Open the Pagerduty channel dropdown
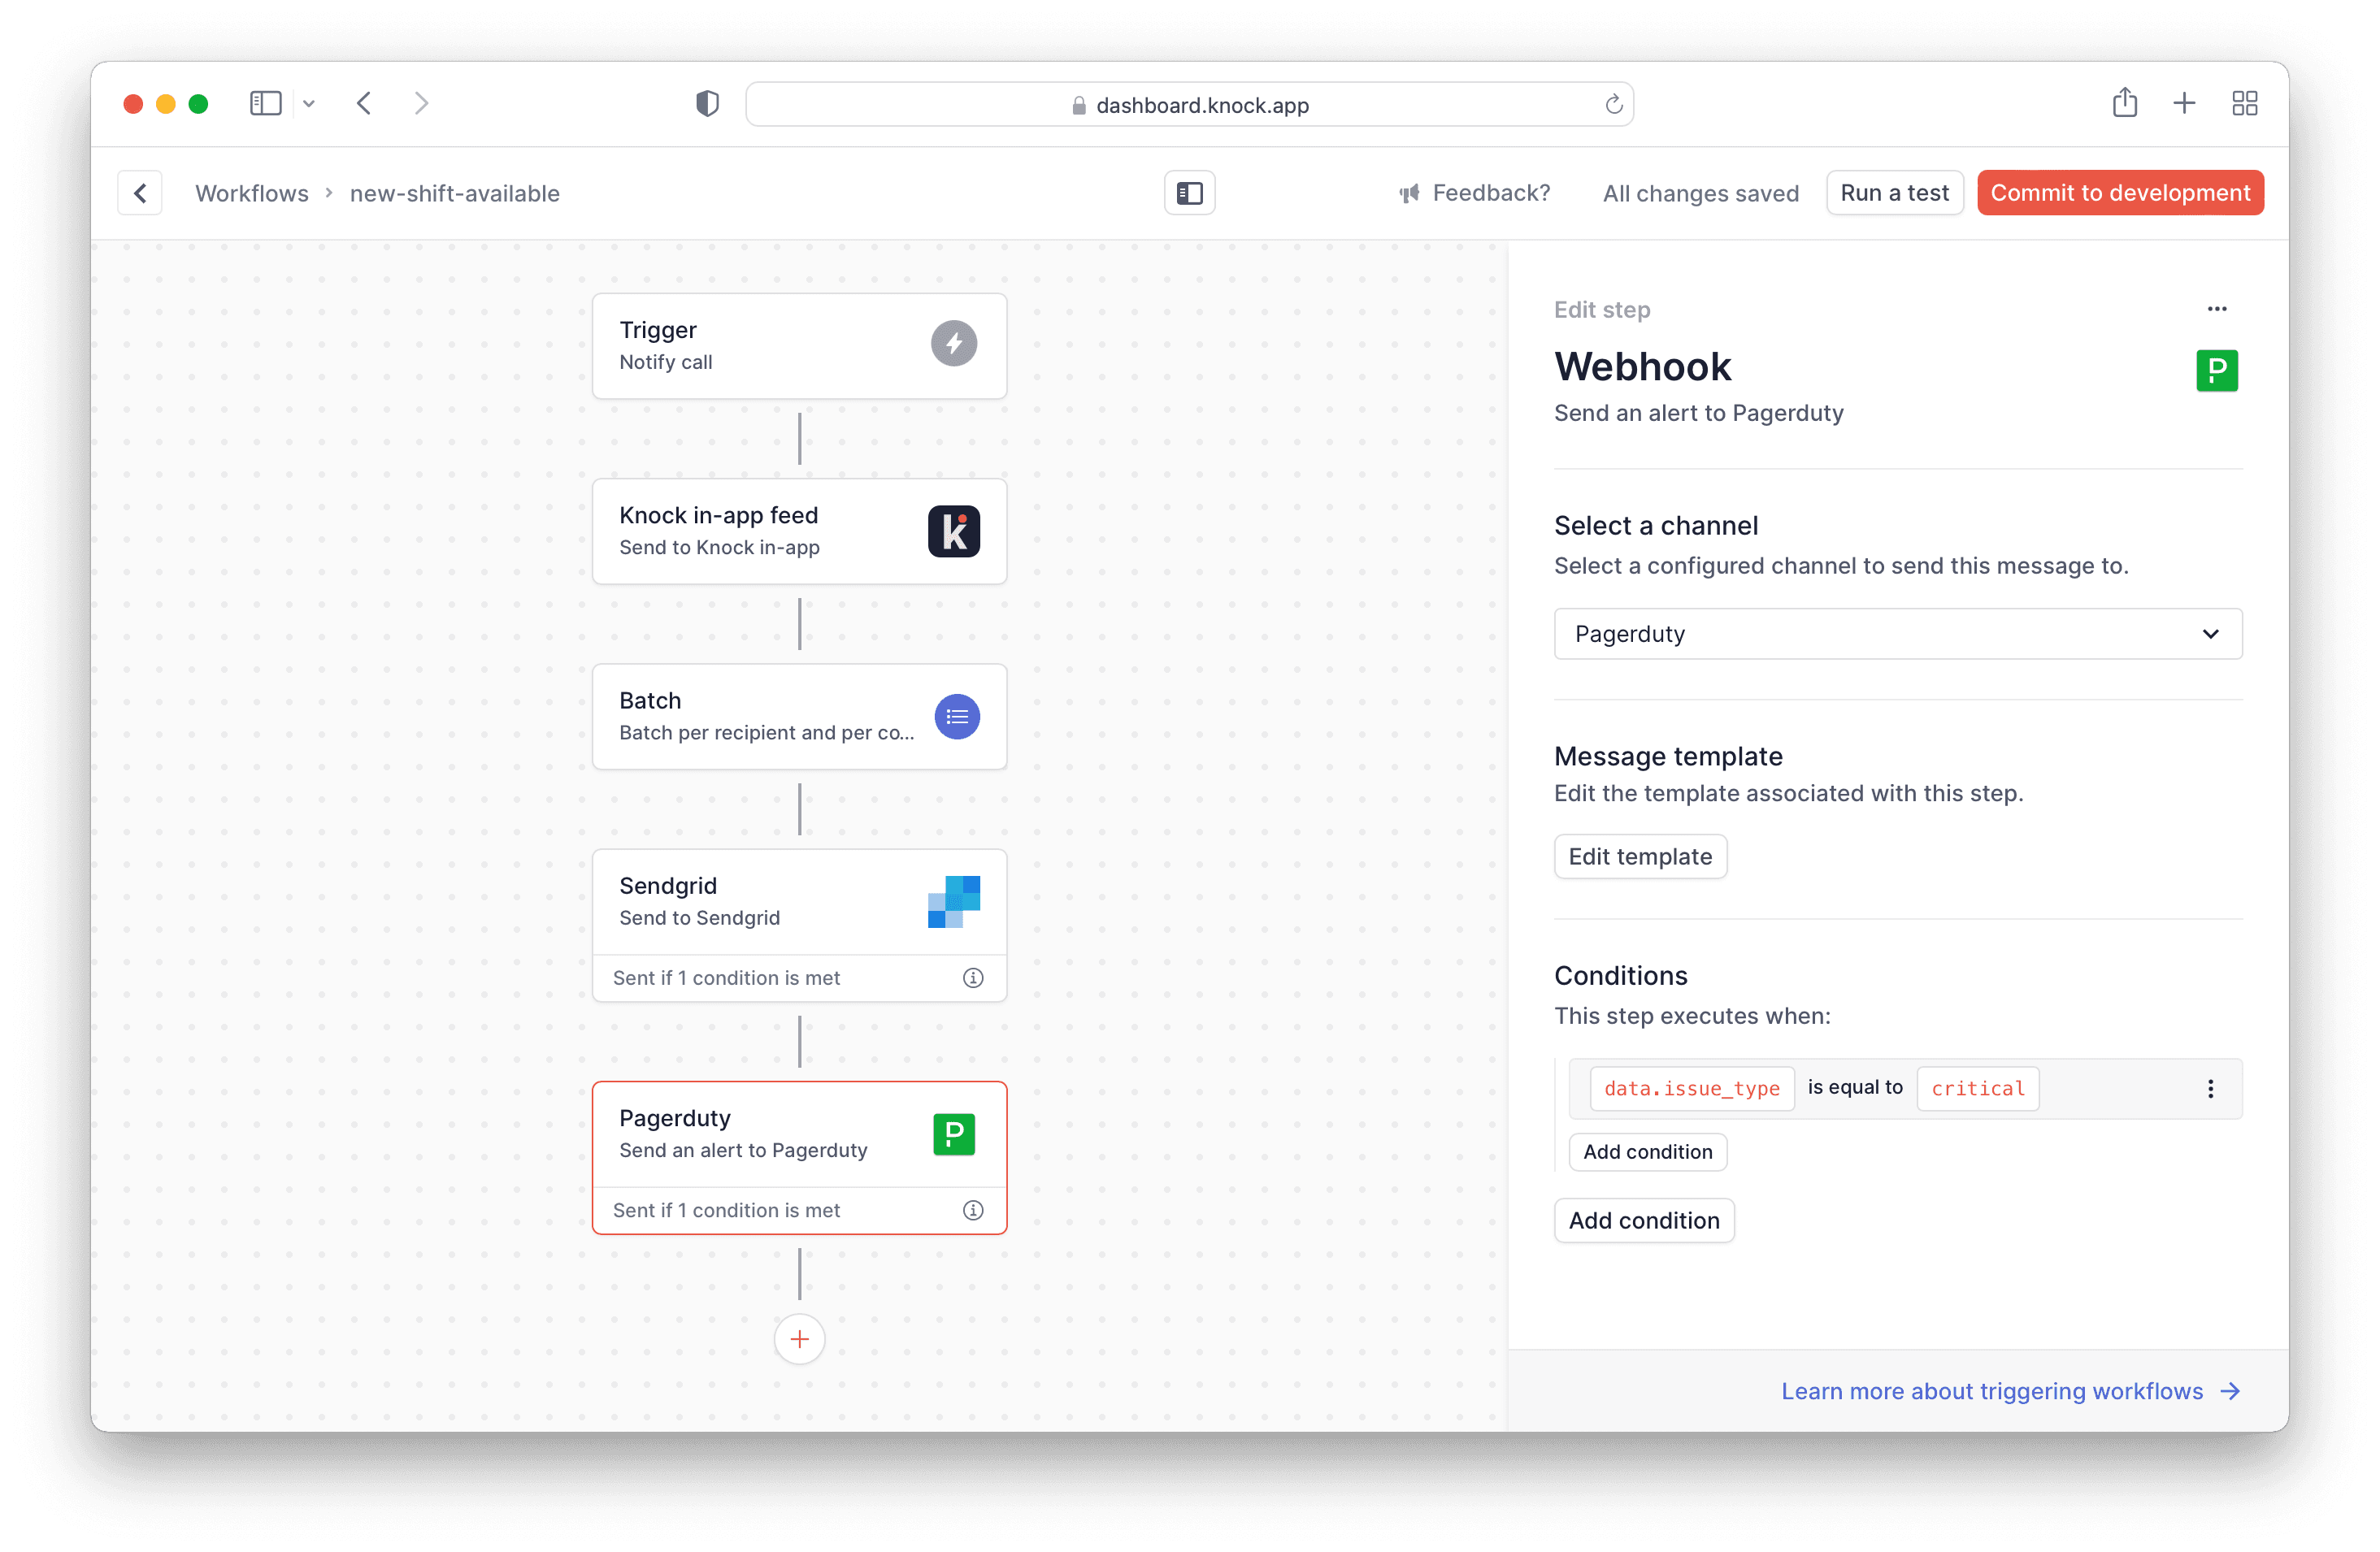The width and height of the screenshot is (2380, 1552). pos(1897,633)
